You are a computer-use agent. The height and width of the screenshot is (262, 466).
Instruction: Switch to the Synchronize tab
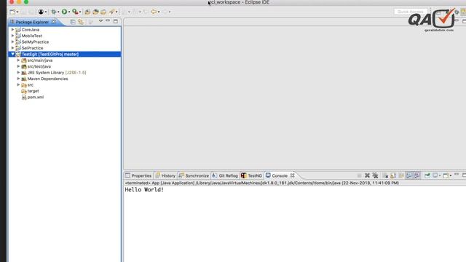pyautogui.click(x=194, y=175)
